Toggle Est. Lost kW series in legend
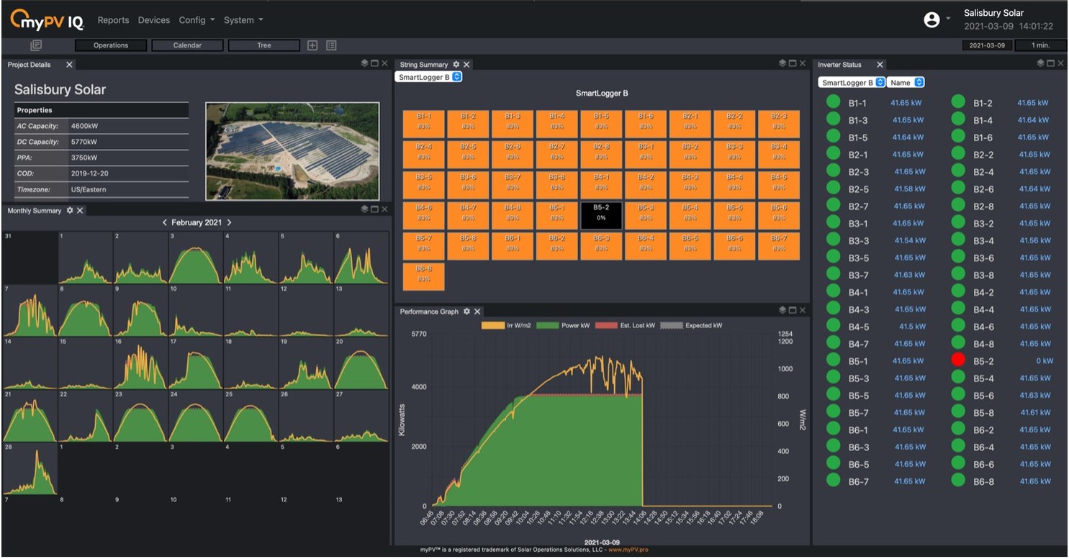Screen dimensions: 1069x559 (x=625, y=325)
